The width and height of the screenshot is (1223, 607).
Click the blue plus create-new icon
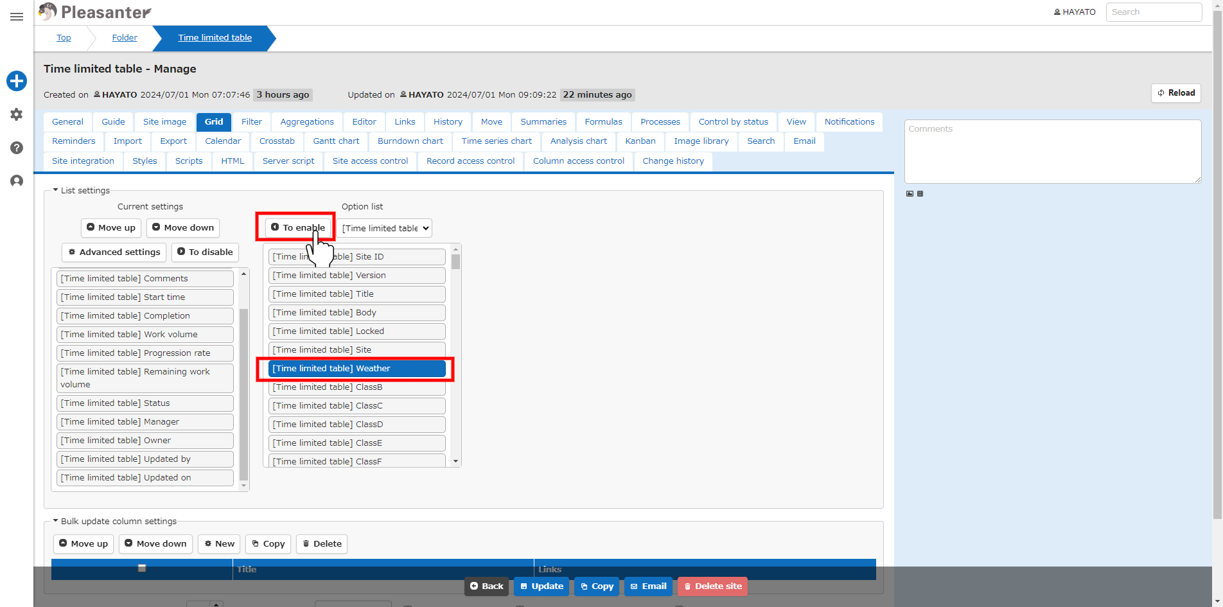tap(17, 81)
